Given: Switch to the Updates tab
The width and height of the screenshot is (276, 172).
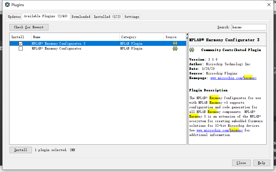Looking at the screenshot, I should tap(14, 17).
